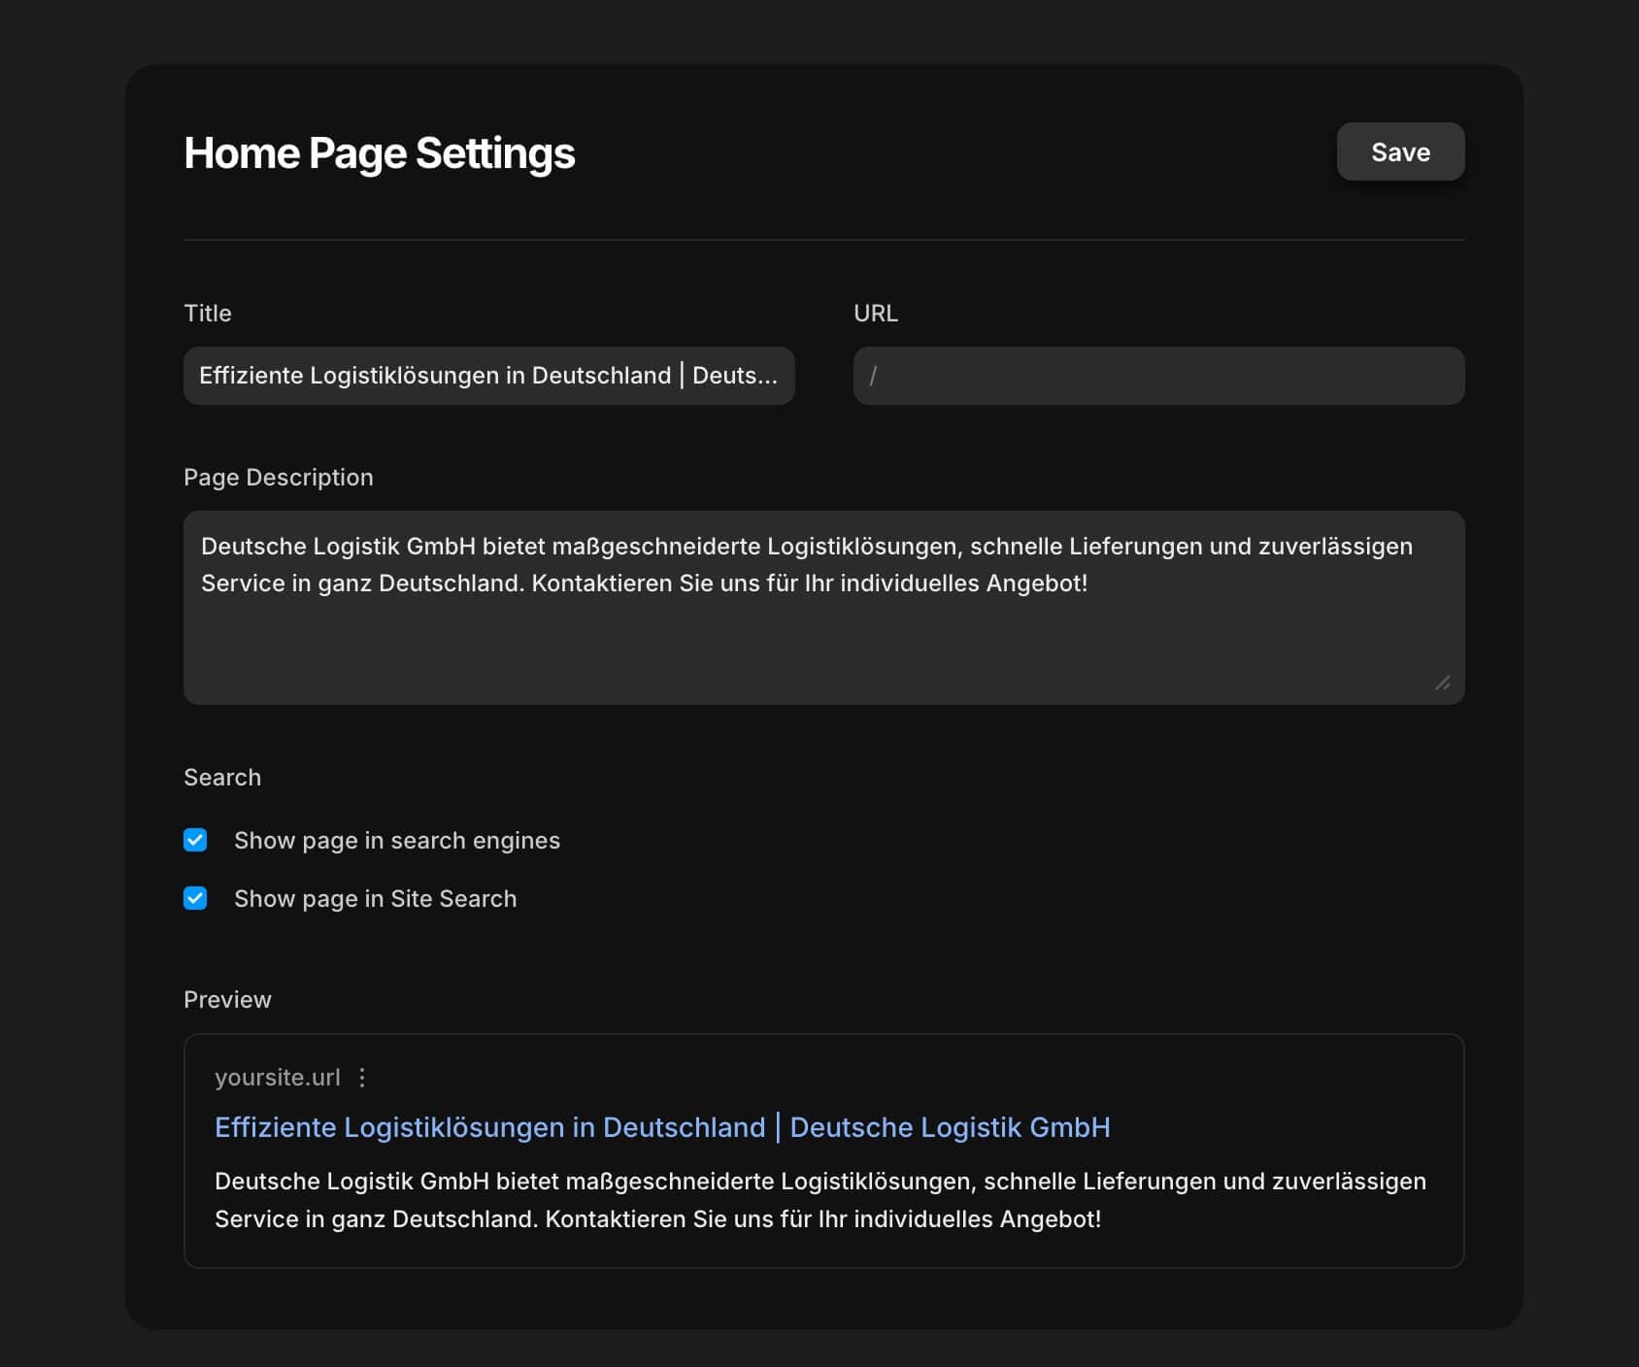Click the Home Page Settings heading
This screenshot has height=1367, width=1639.
379,151
